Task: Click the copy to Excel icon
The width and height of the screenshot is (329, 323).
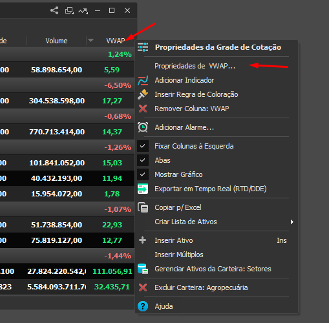Action: point(143,207)
